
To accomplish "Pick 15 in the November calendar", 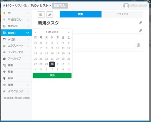I will point(47,53).
